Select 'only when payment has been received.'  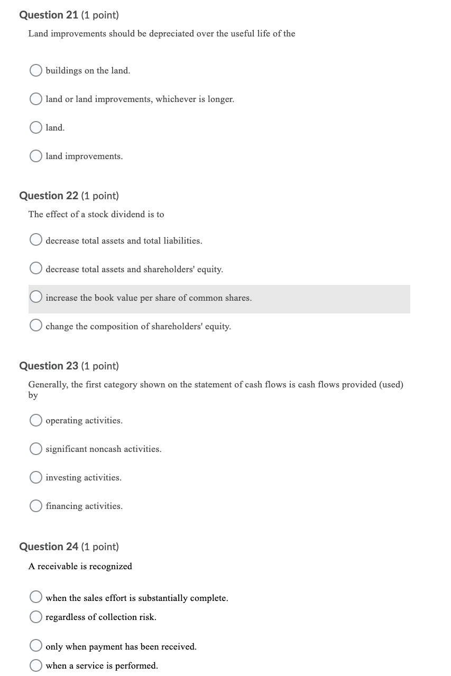35,645
